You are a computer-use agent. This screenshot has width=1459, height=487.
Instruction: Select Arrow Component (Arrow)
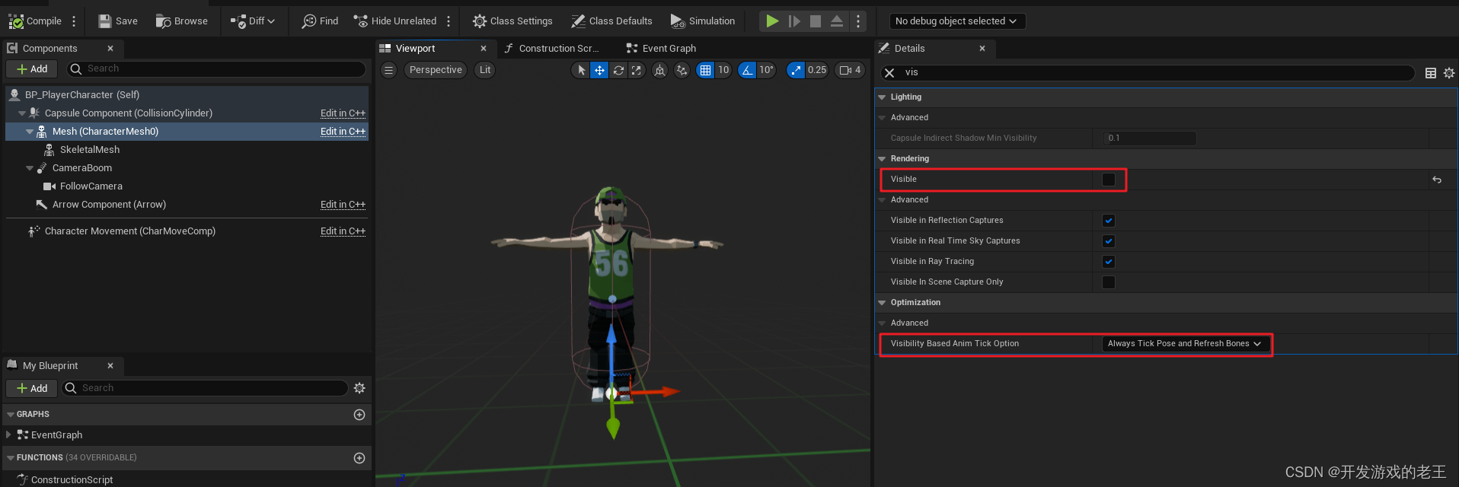pyautogui.click(x=109, y=205)
